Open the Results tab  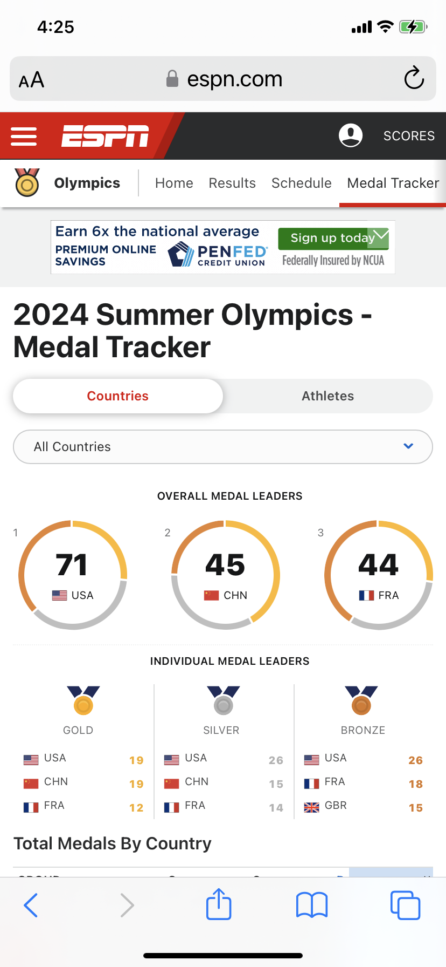click(x=232, y=183)
